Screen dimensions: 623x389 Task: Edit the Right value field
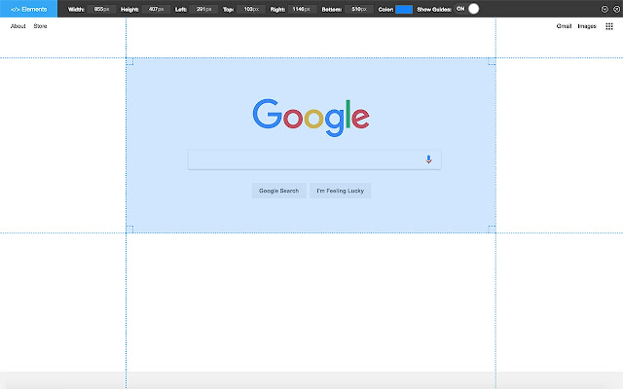[x=301, y=9]
